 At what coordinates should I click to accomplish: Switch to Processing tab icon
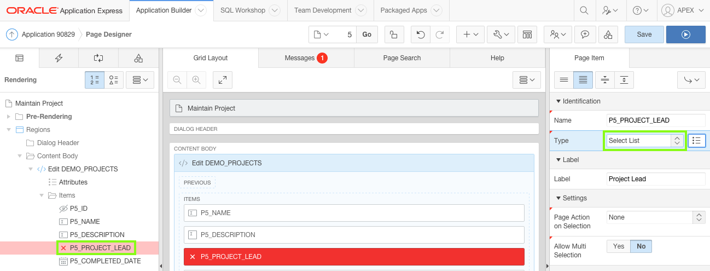click(98, 58)
